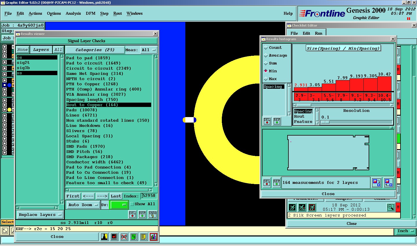Screen dimensions: 417x246
Task: Open the Rout menu
Action: click(x=118, y=14)
